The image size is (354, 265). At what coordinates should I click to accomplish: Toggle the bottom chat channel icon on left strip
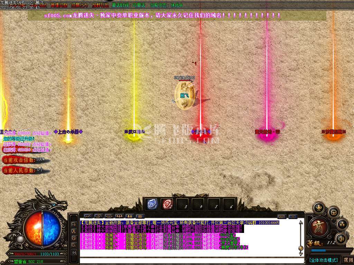point(74,253)
